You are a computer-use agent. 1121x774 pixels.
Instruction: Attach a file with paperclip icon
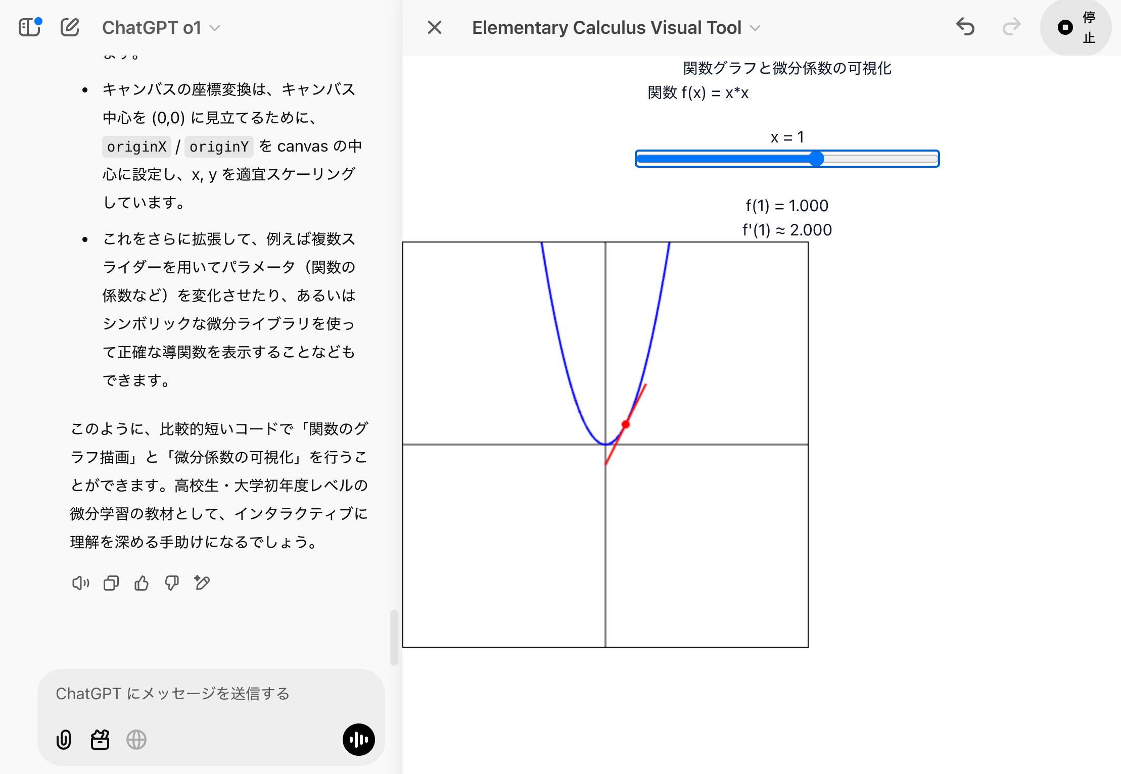point(64,740)
